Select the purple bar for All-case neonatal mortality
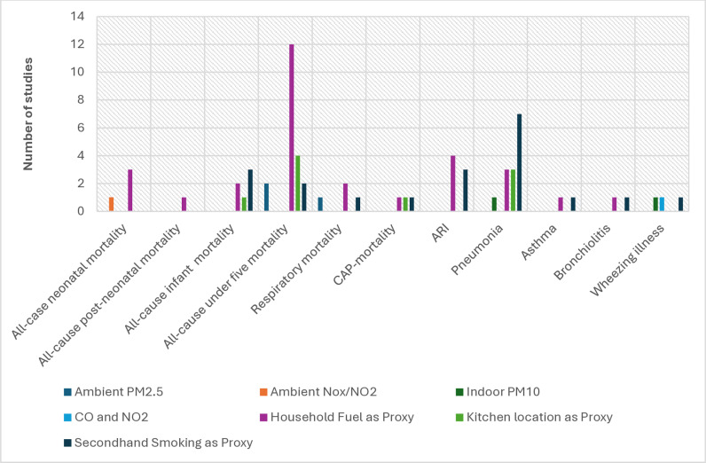The height and width of the screenshot is (463, 706). pyautogui.click(x=130, y=191)
